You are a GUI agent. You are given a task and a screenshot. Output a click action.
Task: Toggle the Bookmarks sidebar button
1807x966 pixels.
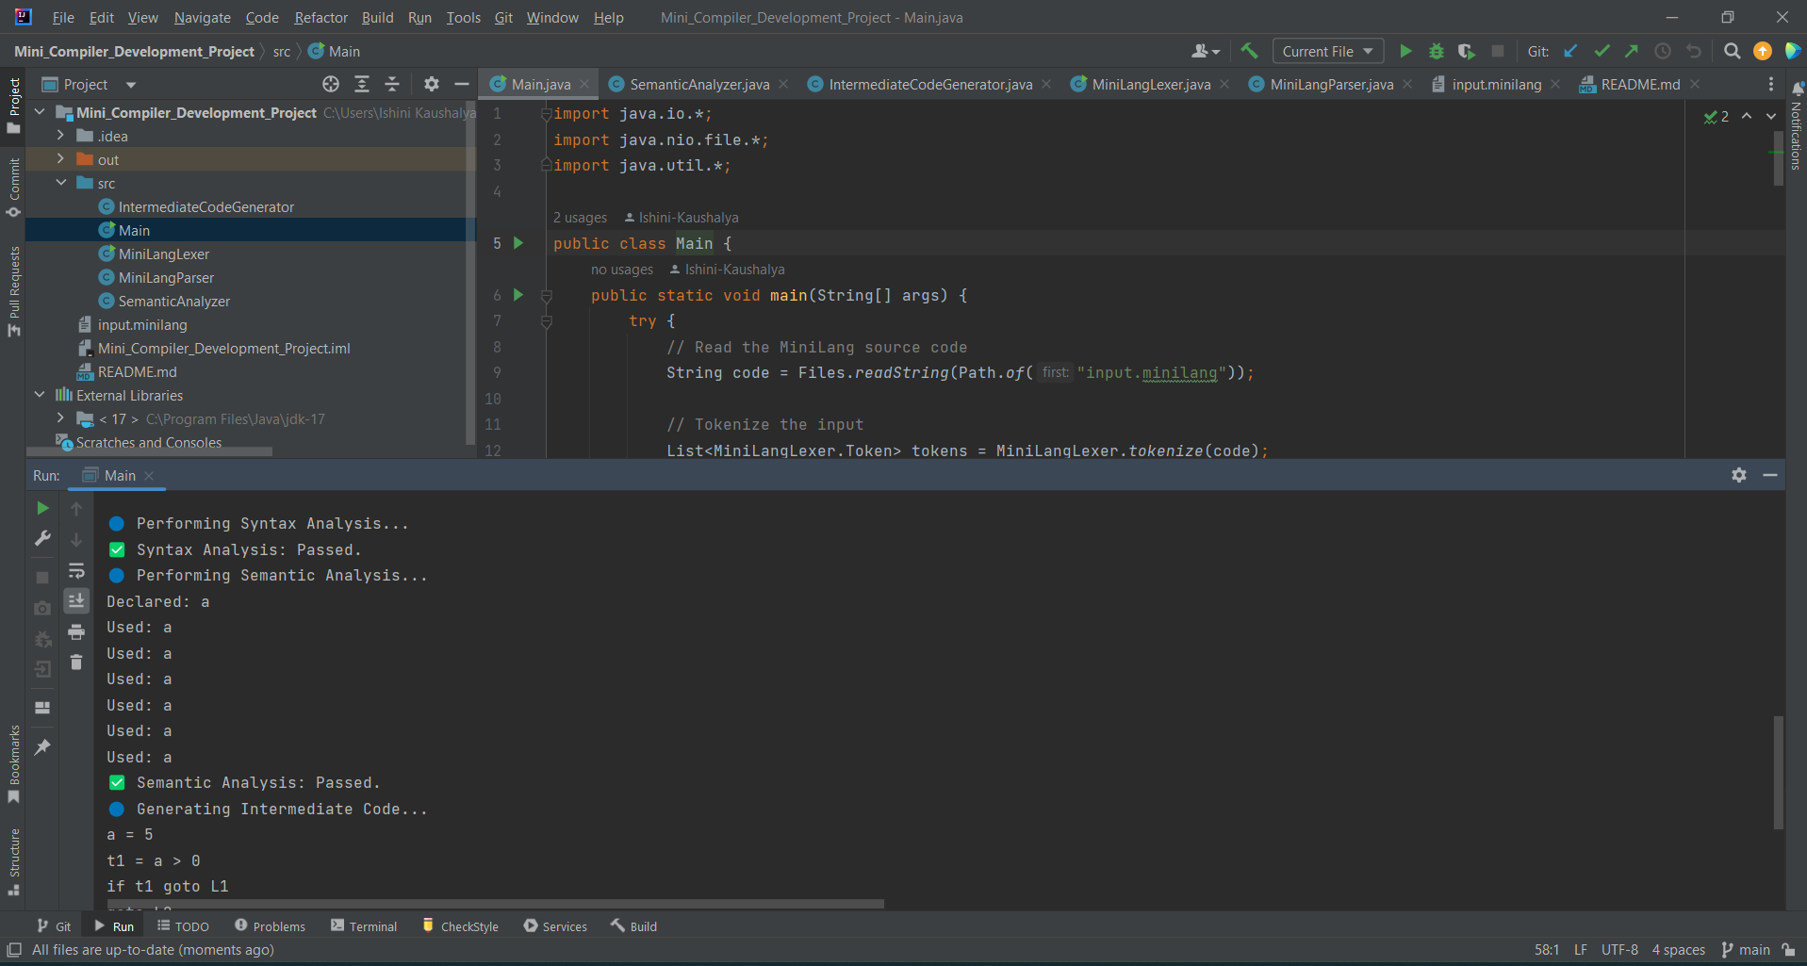pos(13,764)
